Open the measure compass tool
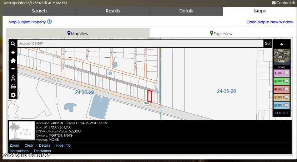297x162 pixels. tap(13, 78)
